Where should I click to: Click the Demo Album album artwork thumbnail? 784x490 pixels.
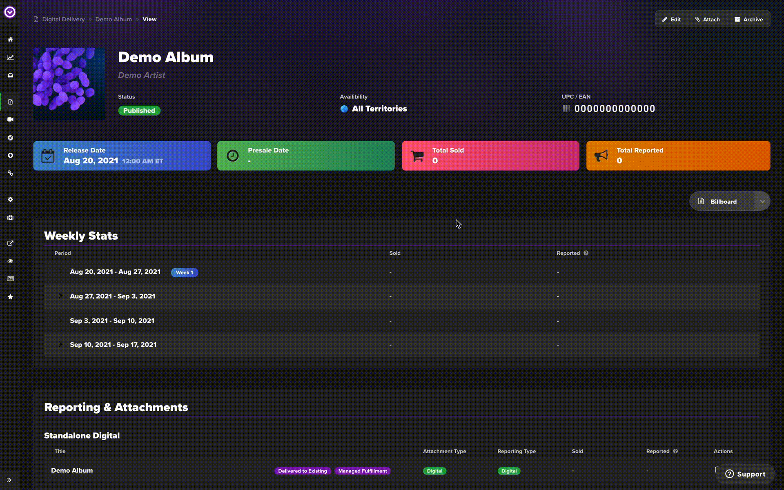pyautogui.click(x=69, y=84)
